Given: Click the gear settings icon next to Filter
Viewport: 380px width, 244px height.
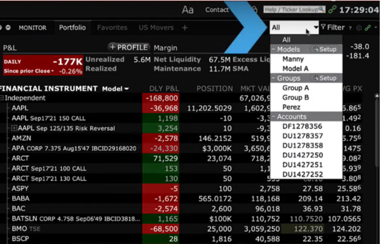Looking at the screenshot, I should coord(358,28).
